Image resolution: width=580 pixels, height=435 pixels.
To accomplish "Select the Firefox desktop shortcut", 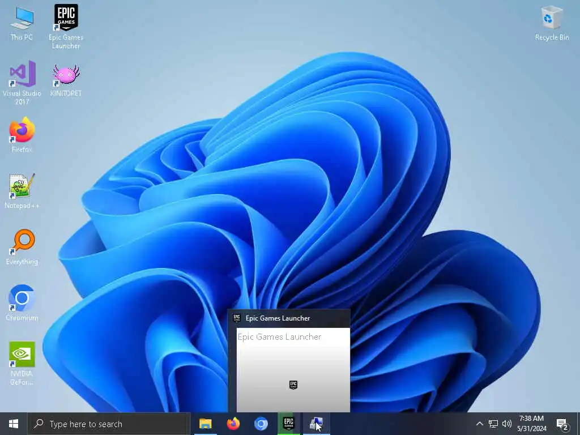I will click(x=22, y=135).
